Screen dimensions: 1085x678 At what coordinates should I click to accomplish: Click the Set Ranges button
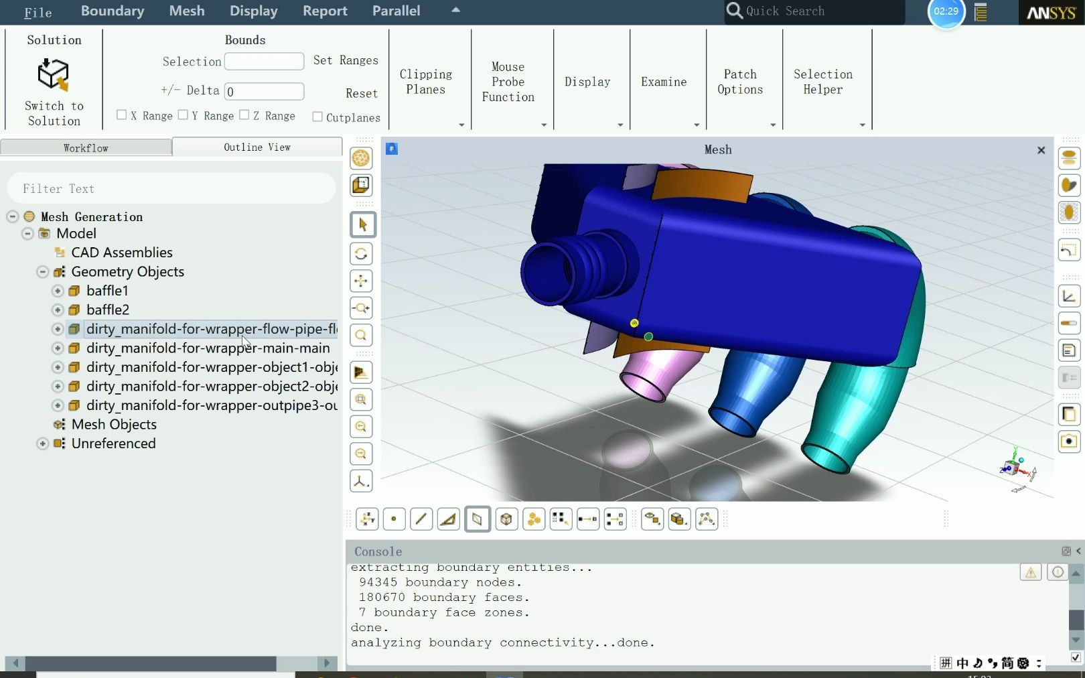tap(346, 60)
